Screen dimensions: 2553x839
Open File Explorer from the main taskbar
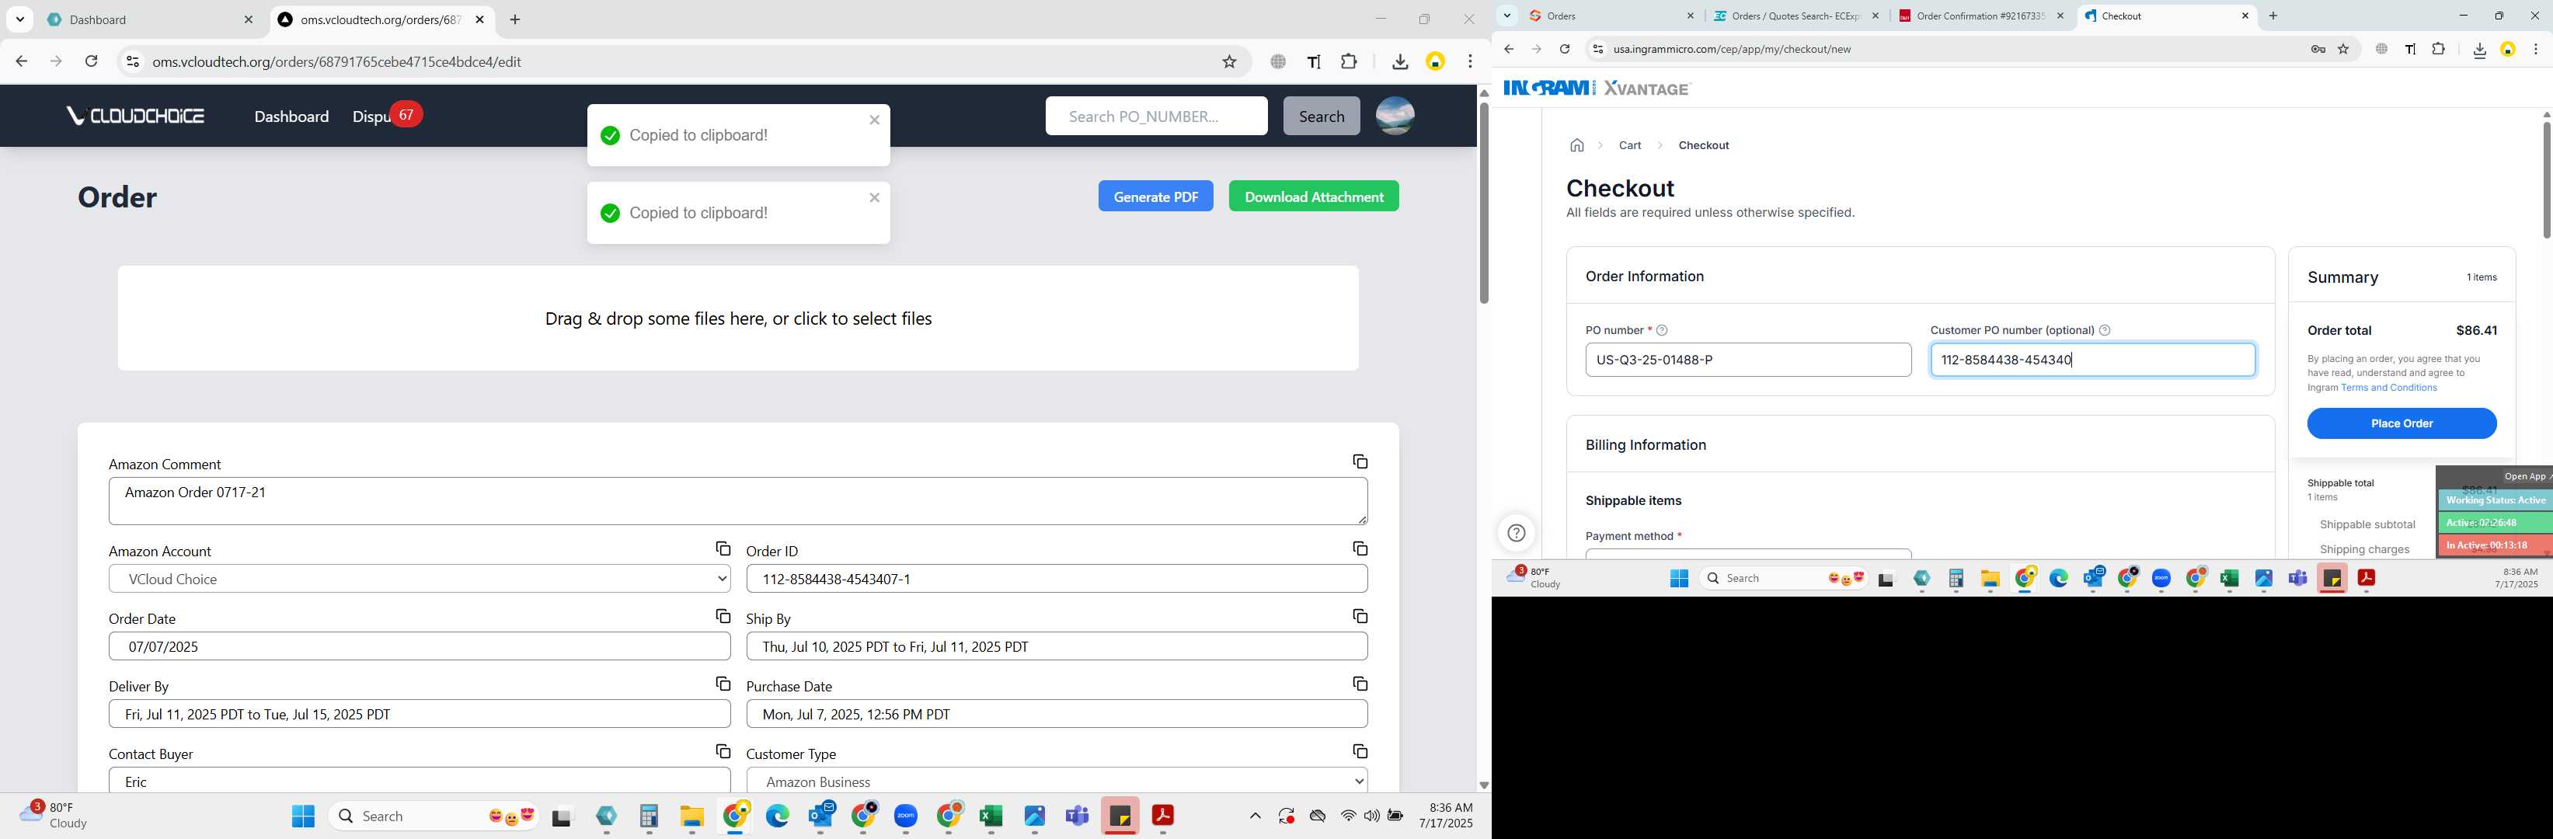691,815
